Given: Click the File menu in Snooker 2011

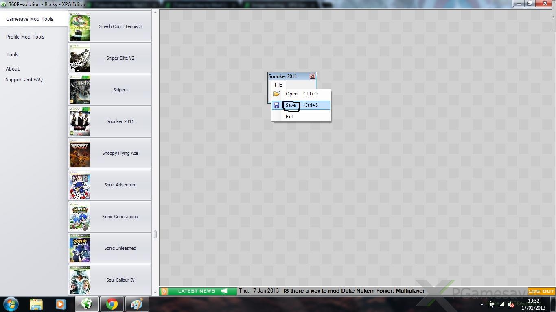Looking at the screenshot, I should (278, 85).
